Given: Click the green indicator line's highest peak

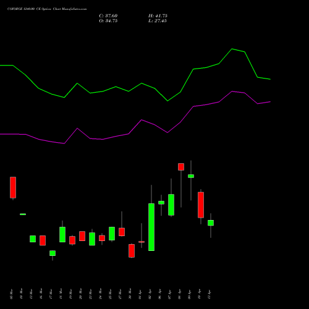Looking at the screenshot, I should [x=232, y=49].
